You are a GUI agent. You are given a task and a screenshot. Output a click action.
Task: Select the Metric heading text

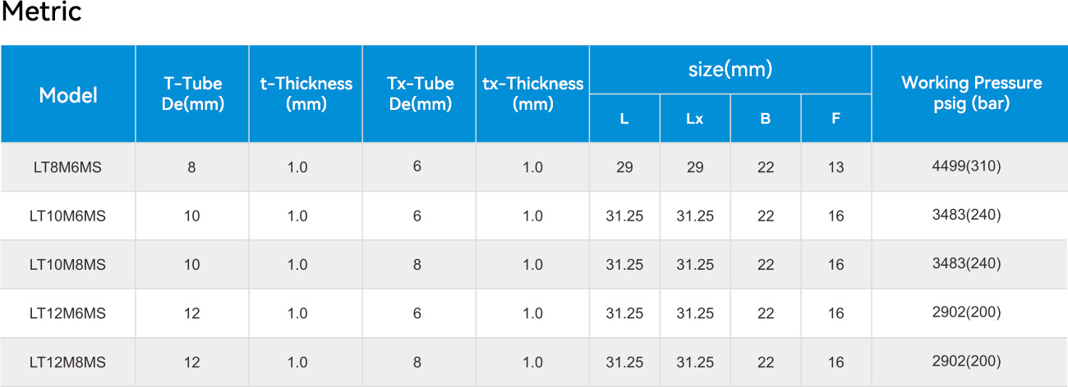[x=42, y=13]
